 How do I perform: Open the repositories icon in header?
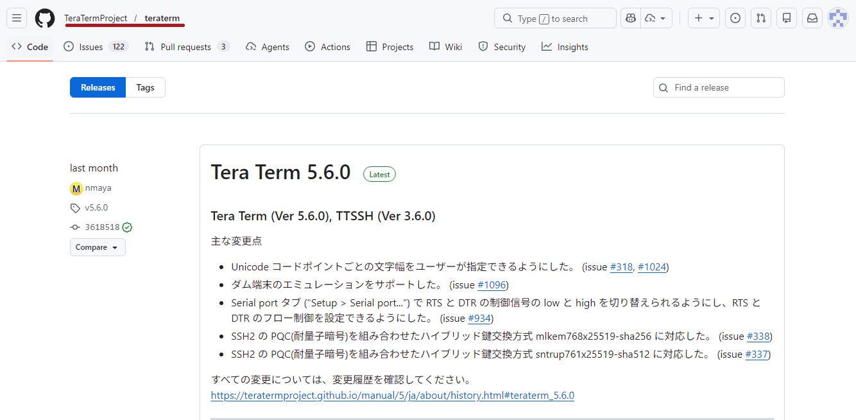pos(787,18)
